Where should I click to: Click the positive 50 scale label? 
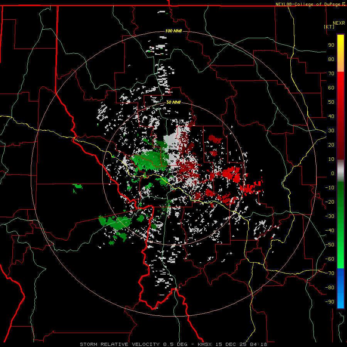tap(331, 102)
